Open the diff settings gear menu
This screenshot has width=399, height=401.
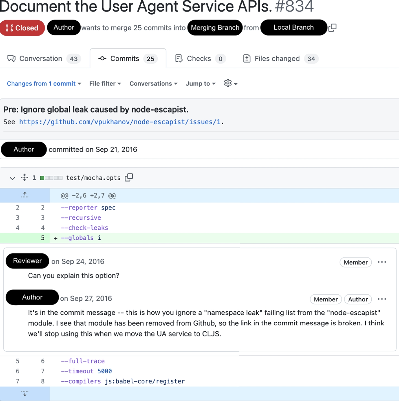point(230,83)
